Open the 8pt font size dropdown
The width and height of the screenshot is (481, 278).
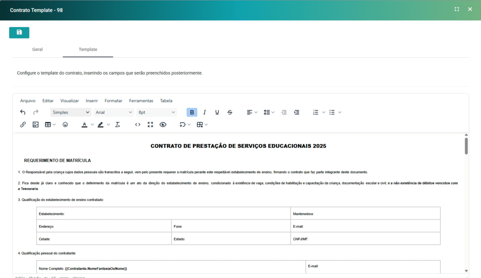pos(156,112)
